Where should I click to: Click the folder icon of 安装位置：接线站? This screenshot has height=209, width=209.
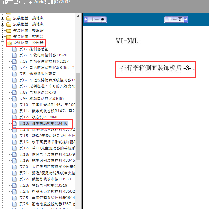pyautogui.click(x=9, y=31)
